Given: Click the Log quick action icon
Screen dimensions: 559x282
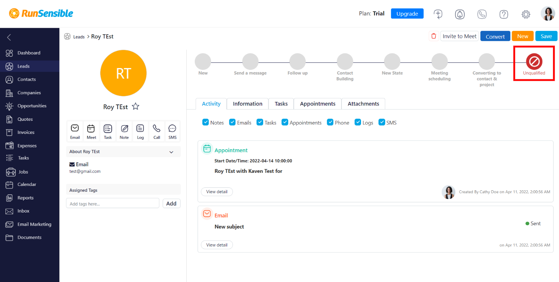Looking at the screenshot, I should tap(140, 132).
